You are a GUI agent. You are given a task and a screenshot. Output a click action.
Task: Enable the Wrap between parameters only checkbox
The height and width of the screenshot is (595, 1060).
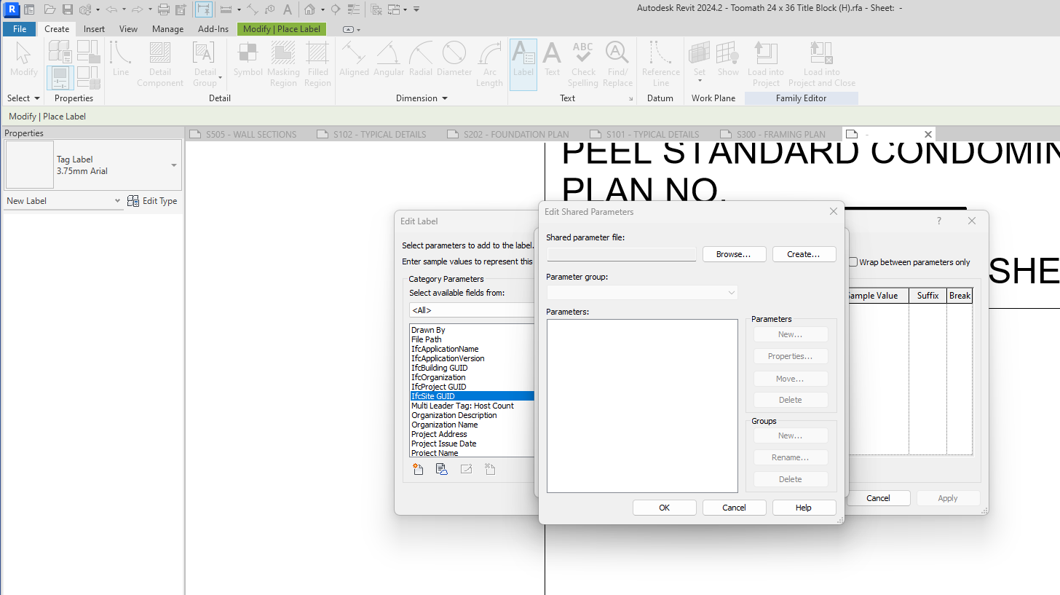point(853,263)
